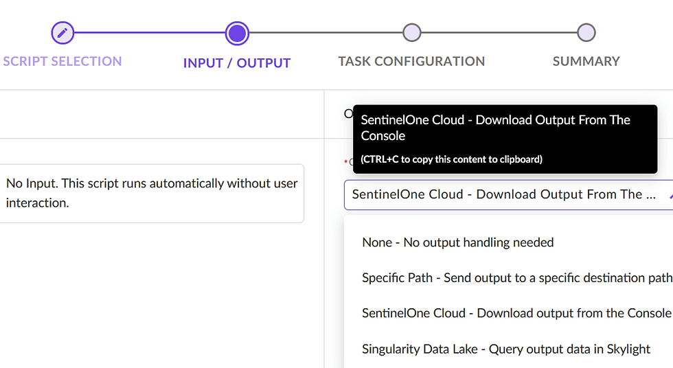Jump to the TASK CONFIGURATION label
673x368 pixels.
[411, 61]
